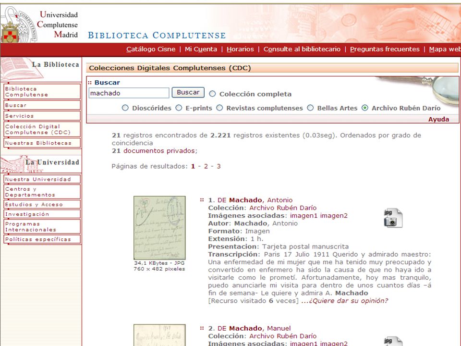Screen dimensions: 461x346
Task: Open Colección Digital Complutense (CDC) sidebar item
Action: (42, 129)
